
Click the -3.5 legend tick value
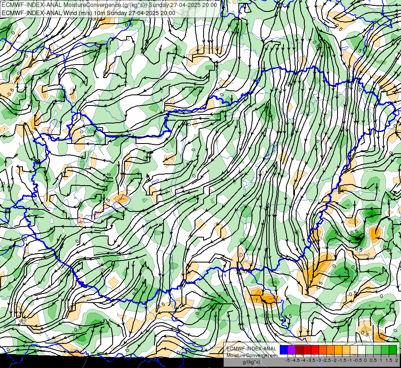pos(311,360)
